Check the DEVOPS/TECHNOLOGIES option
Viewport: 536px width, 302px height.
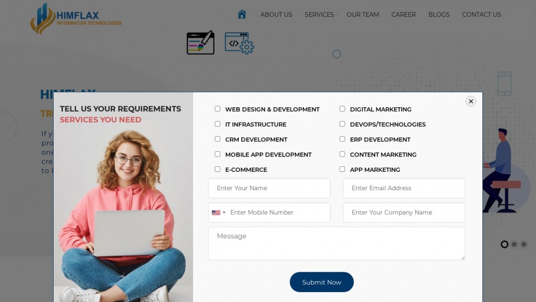tap(342, 124)
